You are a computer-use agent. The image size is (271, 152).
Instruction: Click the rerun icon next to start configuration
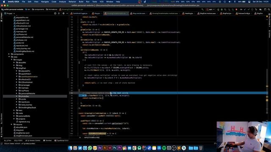[x=218, y=9]
